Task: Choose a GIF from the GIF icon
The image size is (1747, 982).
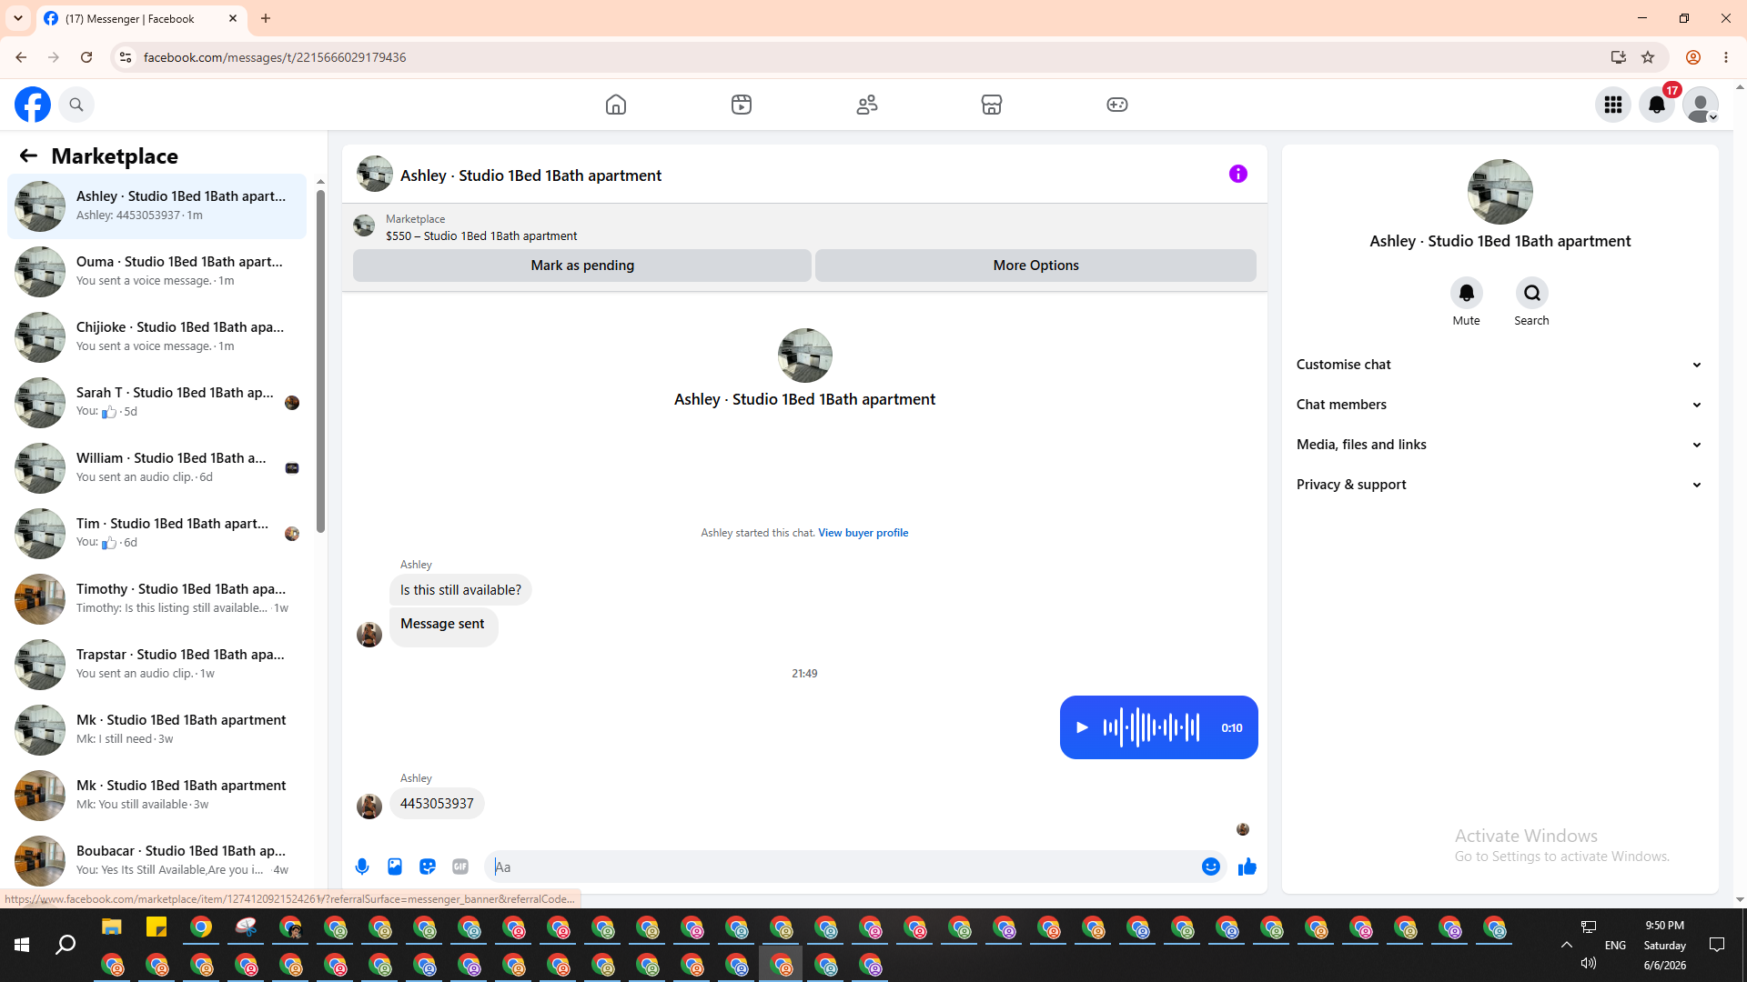Action: [460, 867]
